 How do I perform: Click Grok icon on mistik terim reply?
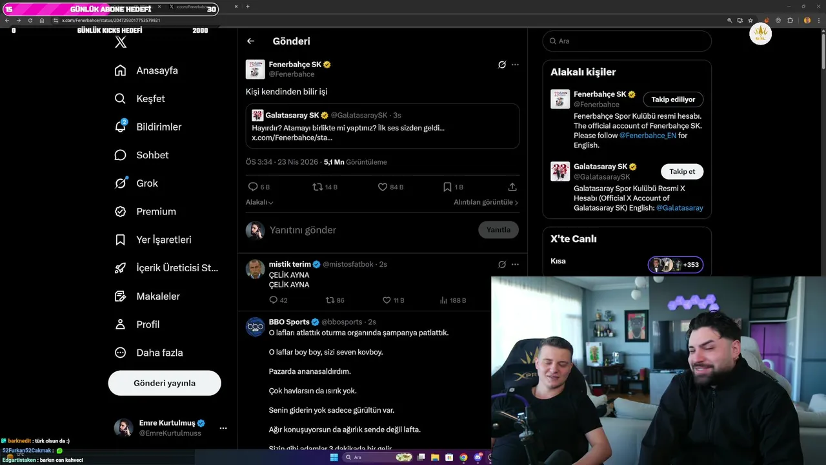(502, 264)
